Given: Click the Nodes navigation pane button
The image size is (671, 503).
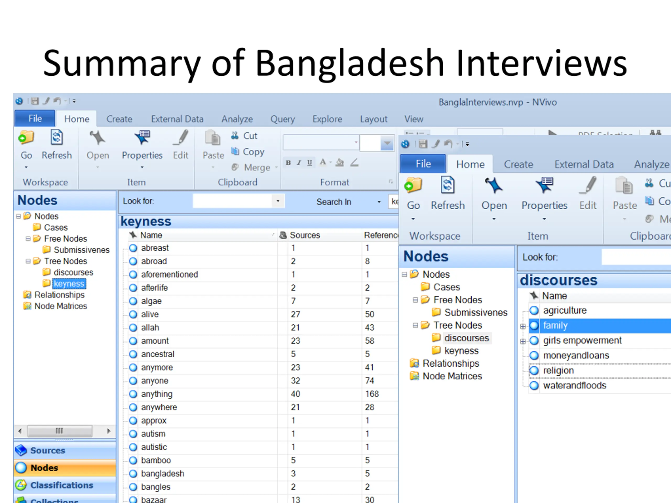Looking at the screenshot, I should click(x=65, y=468).
